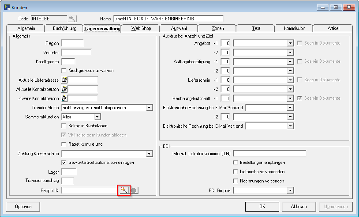The image size is (359, 217).
Task: Toggle Betrag in Buchstaben checkbox
Action: coord(63,126)
